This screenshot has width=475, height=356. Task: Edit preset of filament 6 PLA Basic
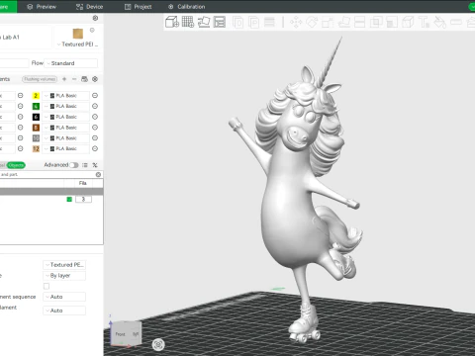(95, 117)
